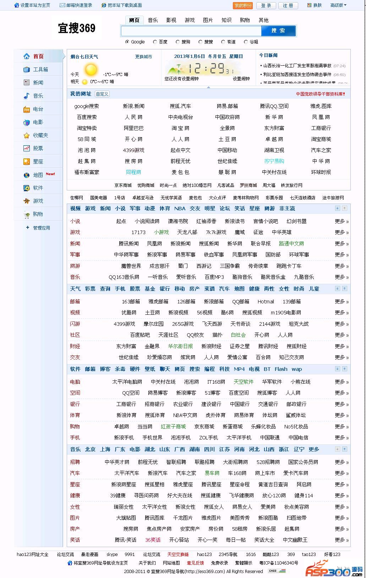The image size is (366, 578).
Task: Click the blue 搜索 search button
Action: point(278,31)
